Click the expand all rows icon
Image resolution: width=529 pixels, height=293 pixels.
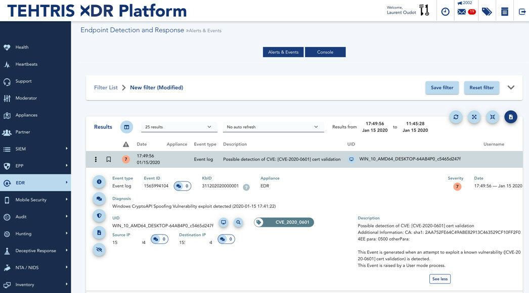(474, 117)
